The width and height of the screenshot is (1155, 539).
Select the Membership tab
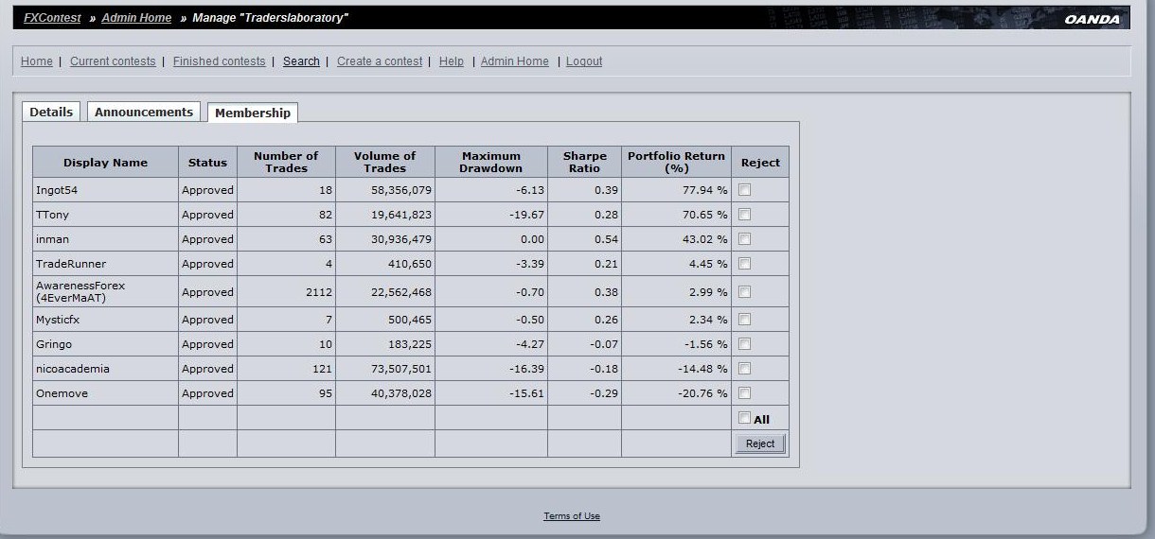point(253,113)
